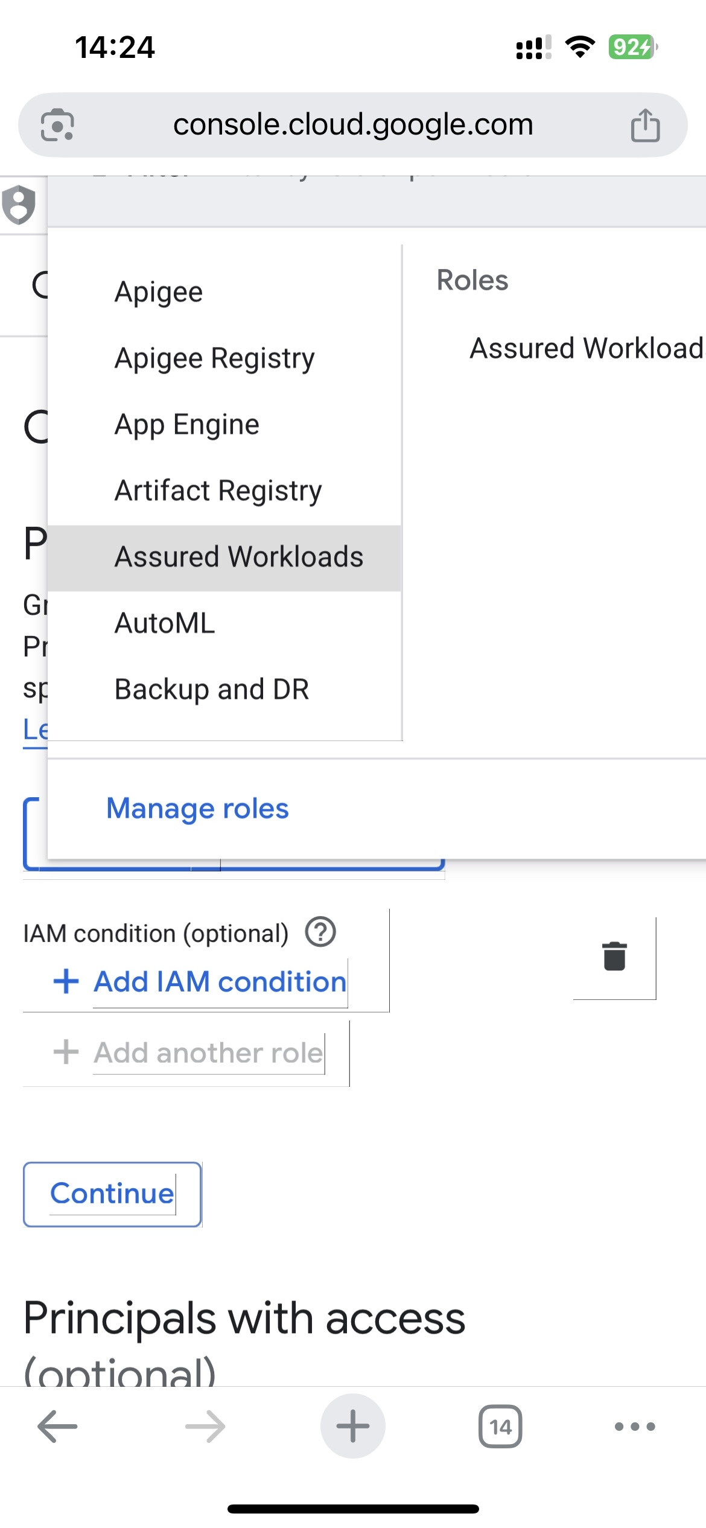Open the Manage roles link
Screen dimensions: 706x1528
pyautogui.click(x=197, y=809)
